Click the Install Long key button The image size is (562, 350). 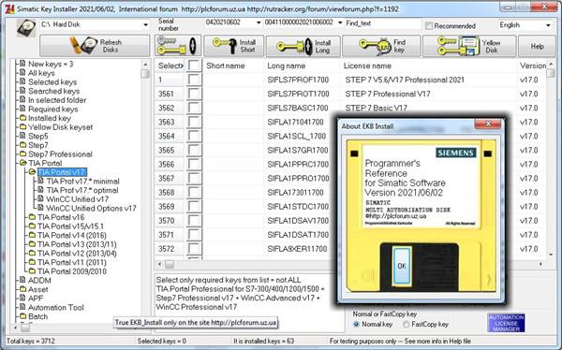[x=303, y=46]
